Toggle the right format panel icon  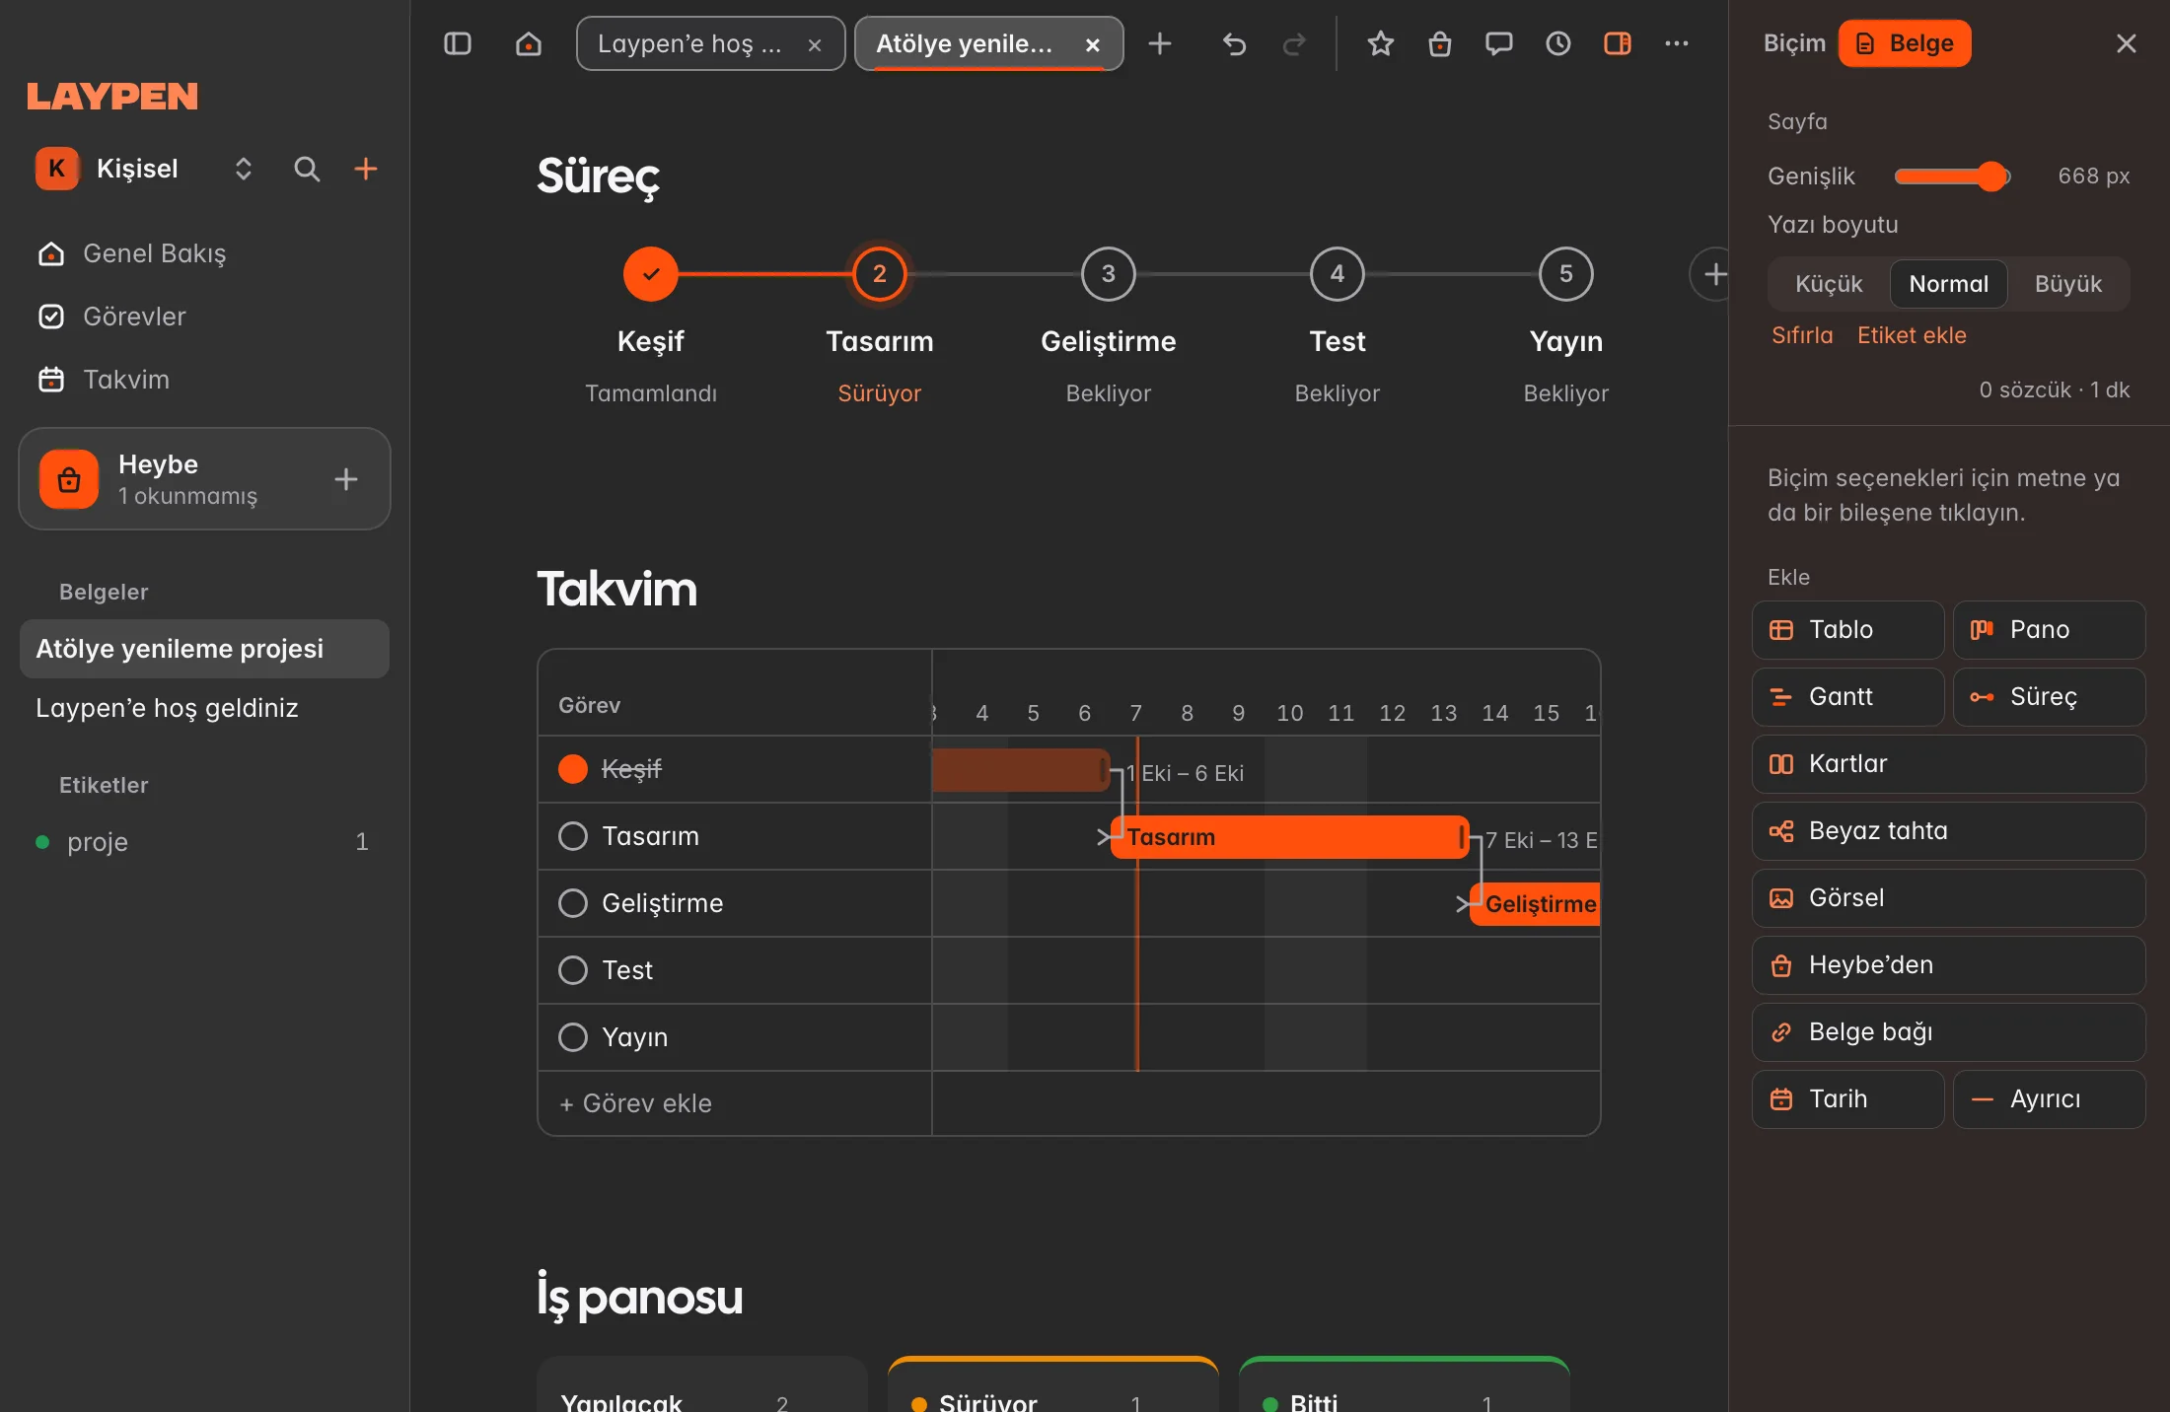click(x=1618, y=43)
